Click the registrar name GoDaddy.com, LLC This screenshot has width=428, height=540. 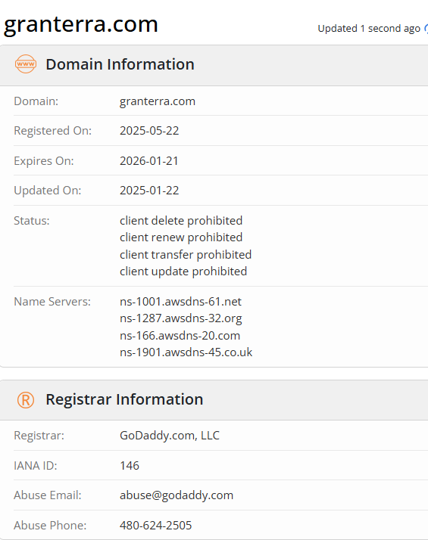click(x=170, y=436)
